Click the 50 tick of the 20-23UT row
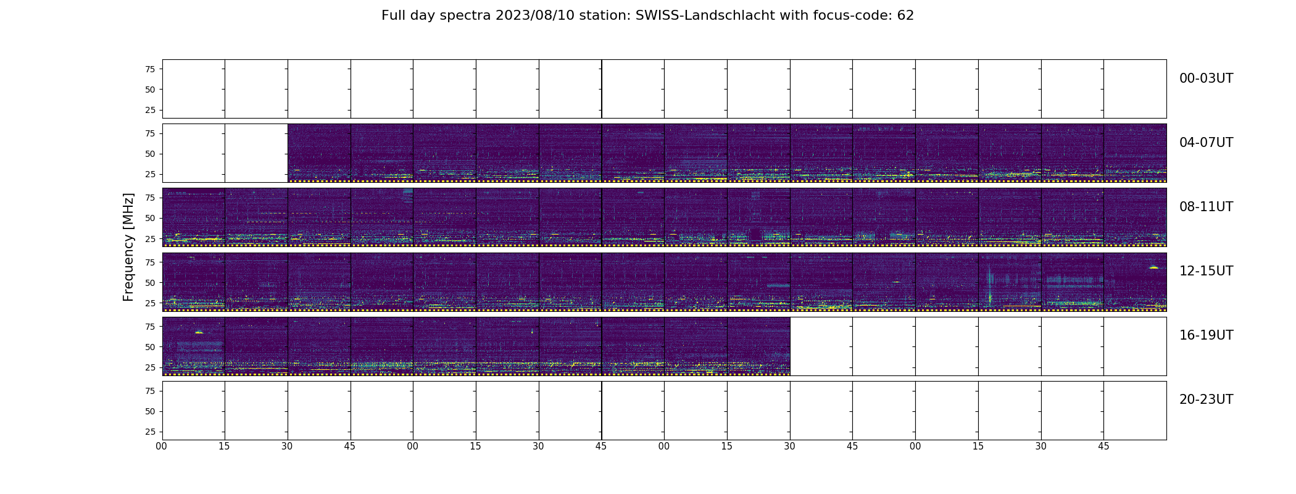The image size is (1296, 494). [150, 411]
